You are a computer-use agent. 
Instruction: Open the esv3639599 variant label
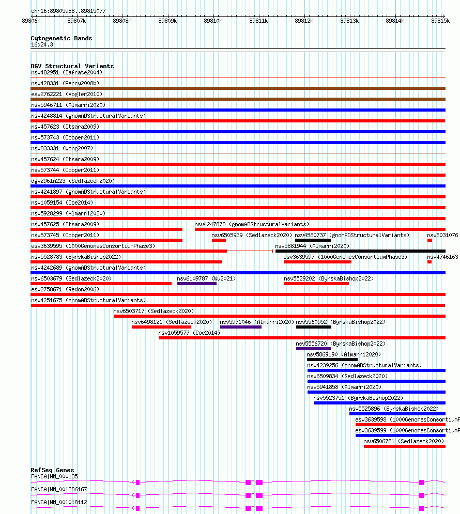408,429
